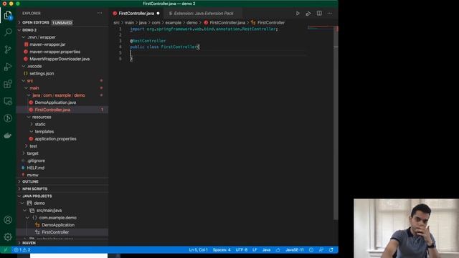Open the Search view in the activity bar
The width and height of the screenshot is (459, 258).
click(8, 32)
